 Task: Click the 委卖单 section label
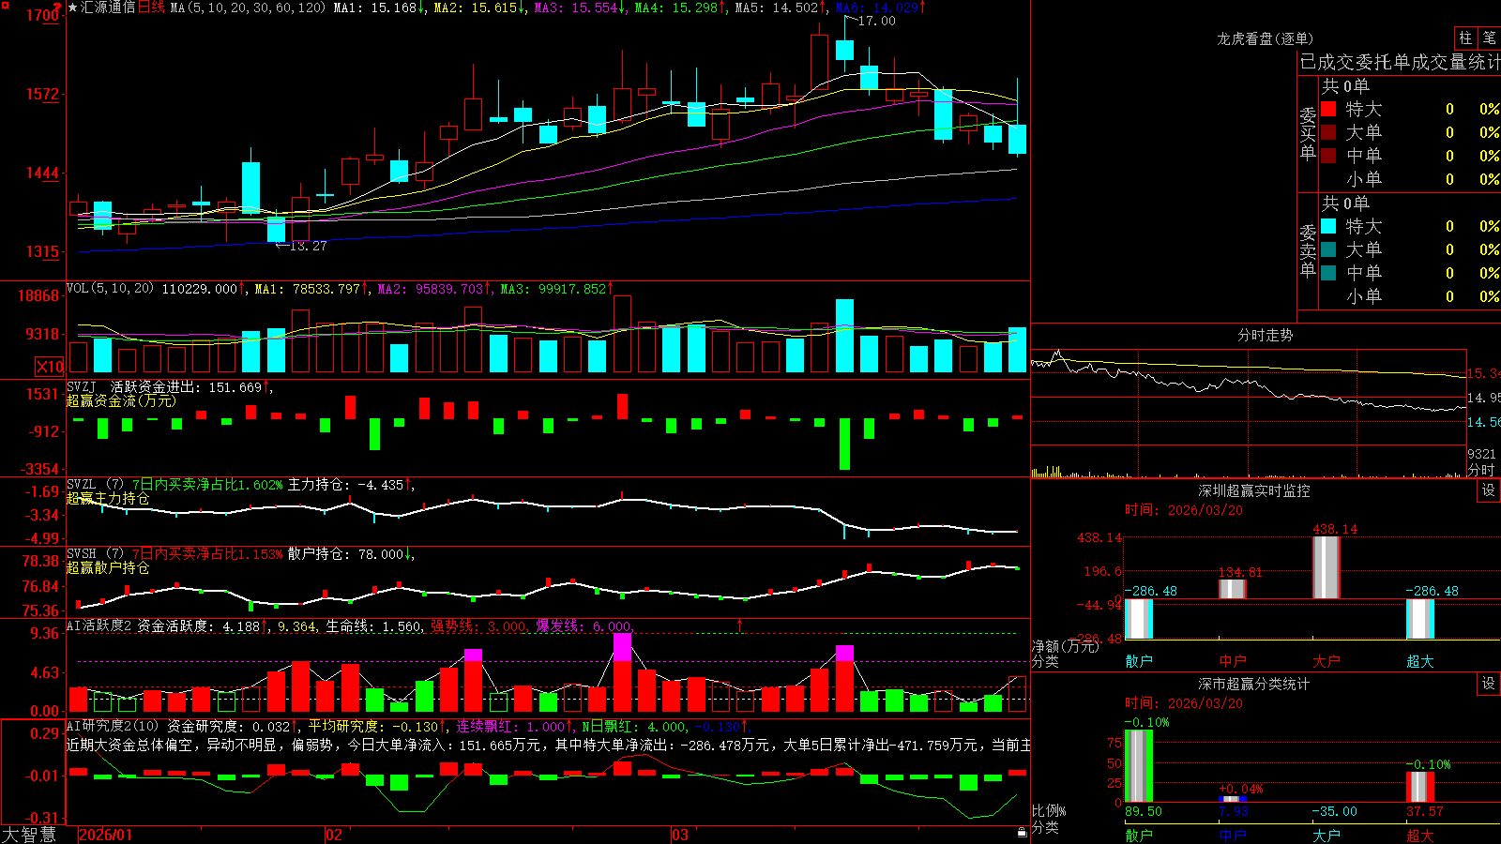tap(1308, 250)
